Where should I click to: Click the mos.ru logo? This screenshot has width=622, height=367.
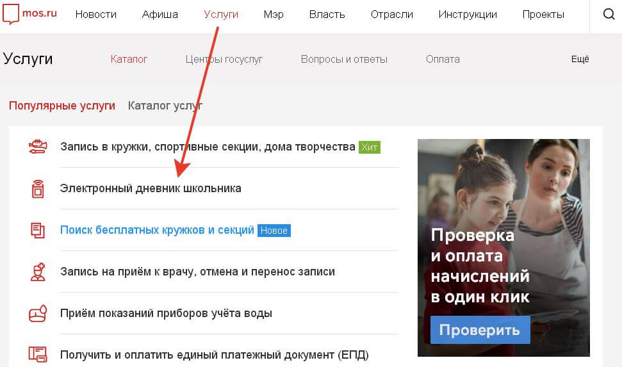point(29,14)
